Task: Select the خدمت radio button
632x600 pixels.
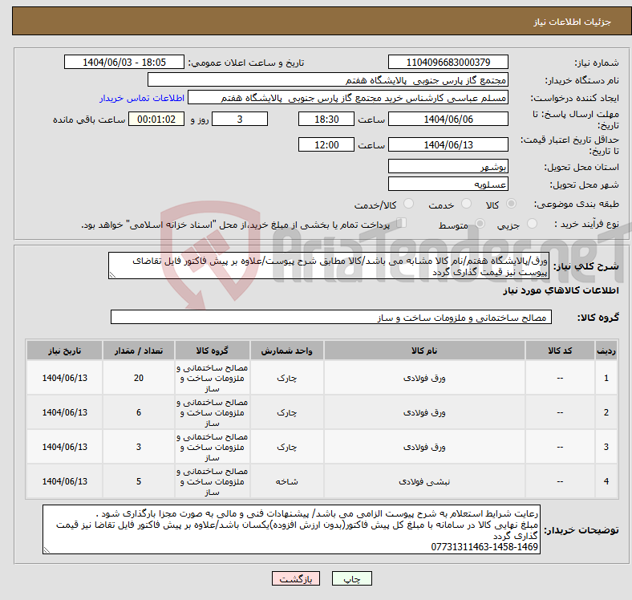Action: 466,204
